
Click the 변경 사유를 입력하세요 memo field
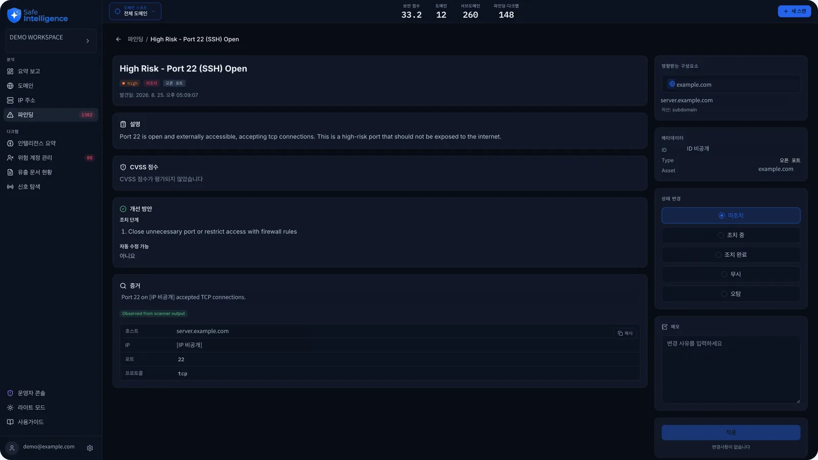731,370
